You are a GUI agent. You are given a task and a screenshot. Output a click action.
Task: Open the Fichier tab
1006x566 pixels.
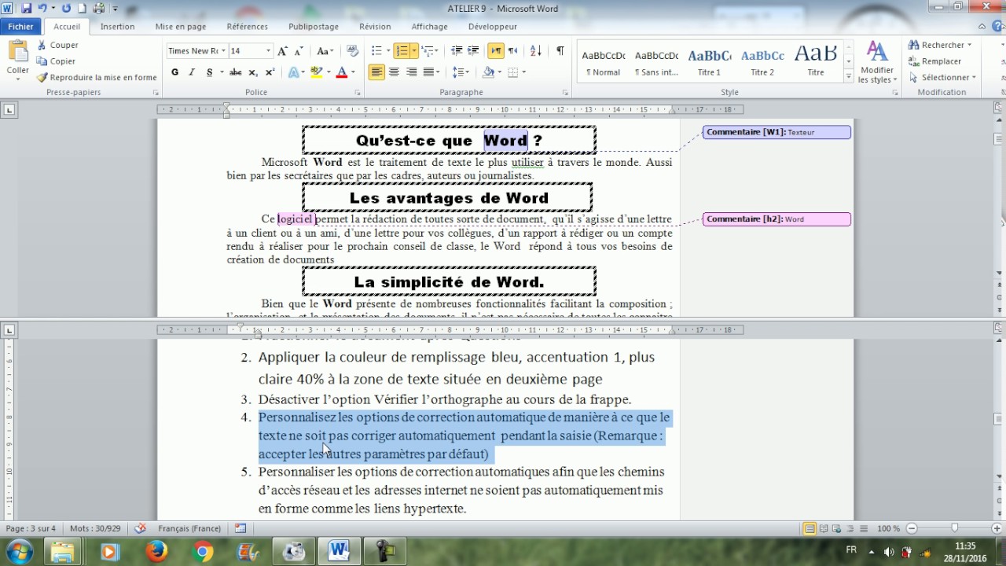(x=21, y=27)
